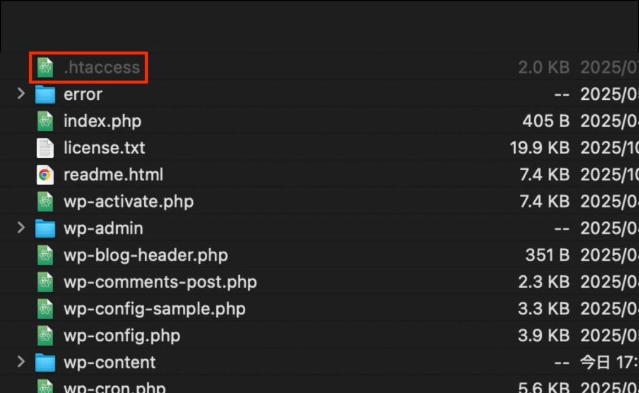Viewport: 639px width, 393px height.
Task: Click the wp-config.php file icon
Action: [45, 336]
